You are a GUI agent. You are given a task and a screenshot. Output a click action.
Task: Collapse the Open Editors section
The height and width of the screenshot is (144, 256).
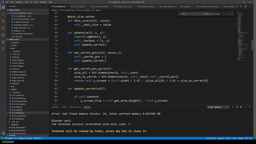pos(28,10)
